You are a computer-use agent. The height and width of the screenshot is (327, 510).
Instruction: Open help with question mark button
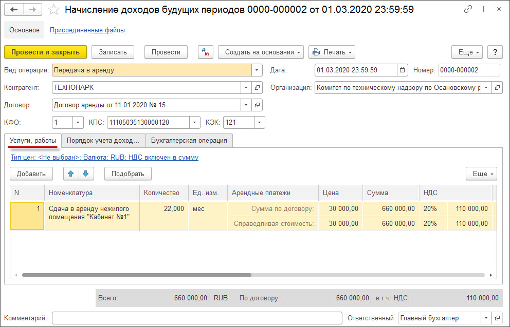(495, 52)
